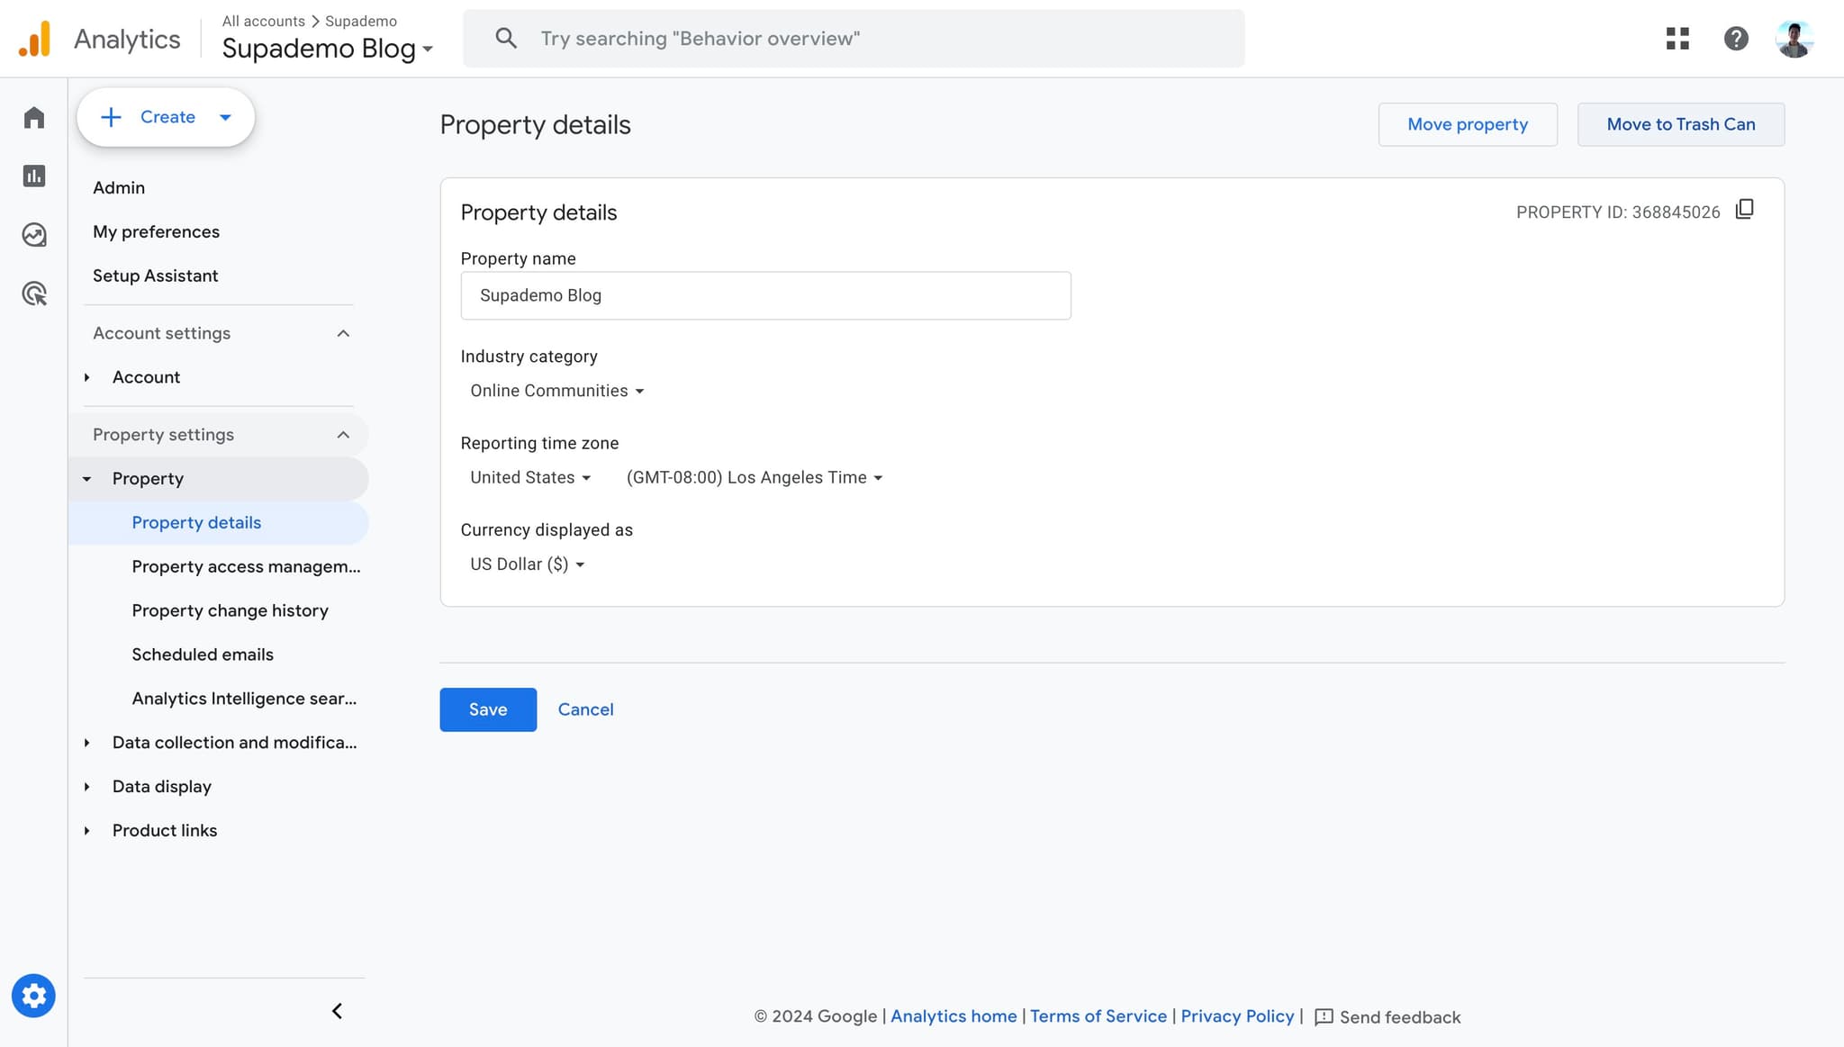Click the Move to Trash Can button
This screenshot has width=1844, height=1047.
coord(1680,124)
